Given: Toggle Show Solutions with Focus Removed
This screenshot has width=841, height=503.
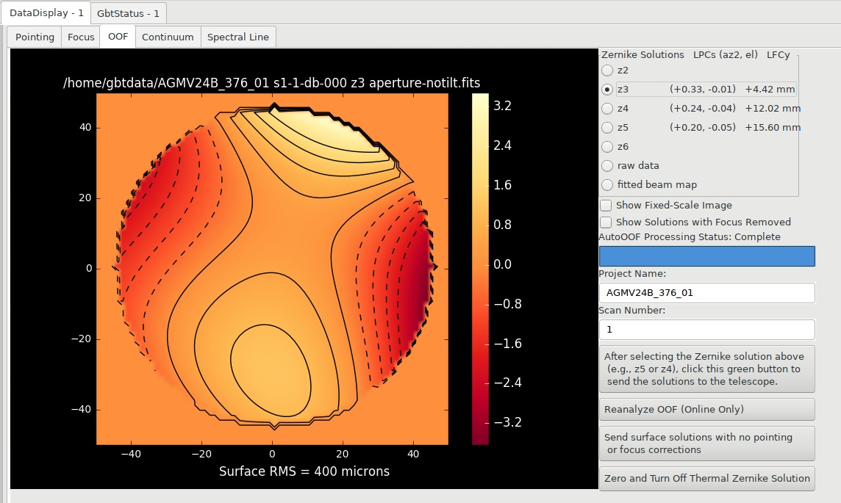Looking at the screenshot, I should [x=606, y=222].
